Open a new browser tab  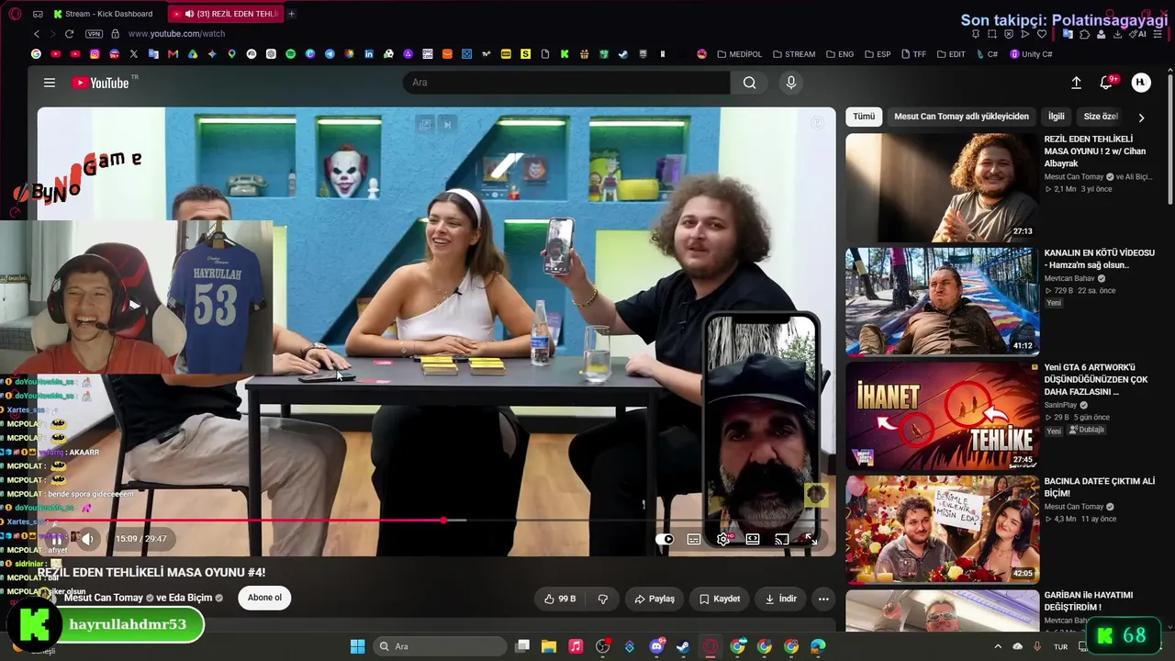tap(292, 14)
